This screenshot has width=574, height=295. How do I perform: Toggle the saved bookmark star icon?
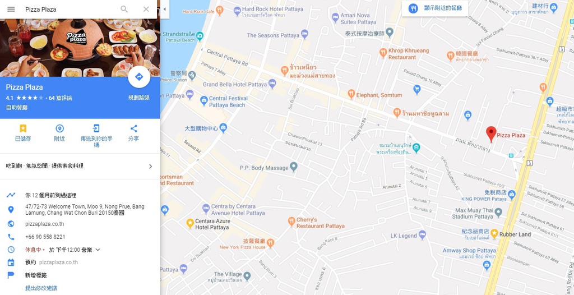(x=23, y=128)
